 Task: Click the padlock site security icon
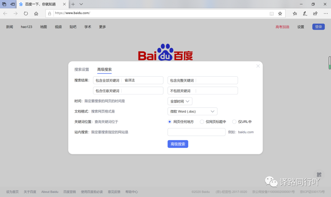pos(50,13)
